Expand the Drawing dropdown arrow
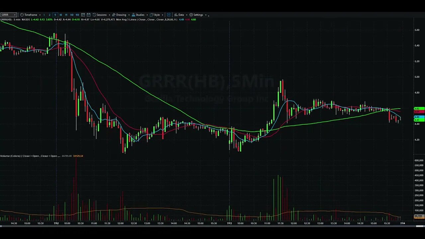Image resolution: width=425 pixels, height=239 pixels. pyautogui.click(x=129, y=15)
